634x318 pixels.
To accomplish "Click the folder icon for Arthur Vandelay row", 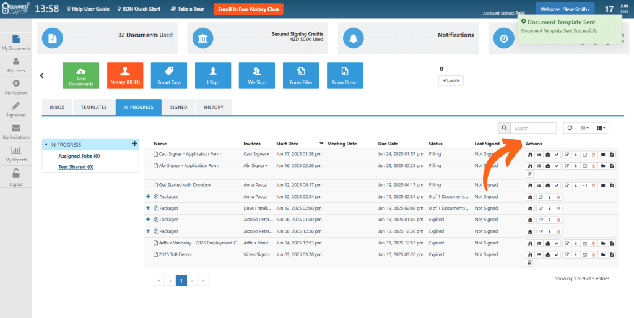I will (603, 243).
